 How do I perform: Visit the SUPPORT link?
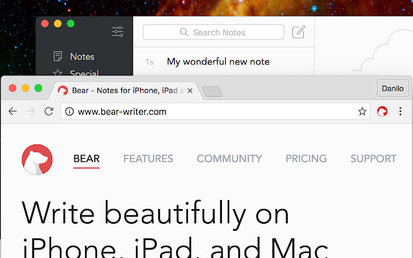(x=374, y=159)
